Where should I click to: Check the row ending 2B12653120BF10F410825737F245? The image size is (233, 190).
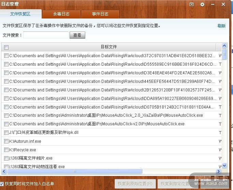pyautogui.click(x=6, y=90)
